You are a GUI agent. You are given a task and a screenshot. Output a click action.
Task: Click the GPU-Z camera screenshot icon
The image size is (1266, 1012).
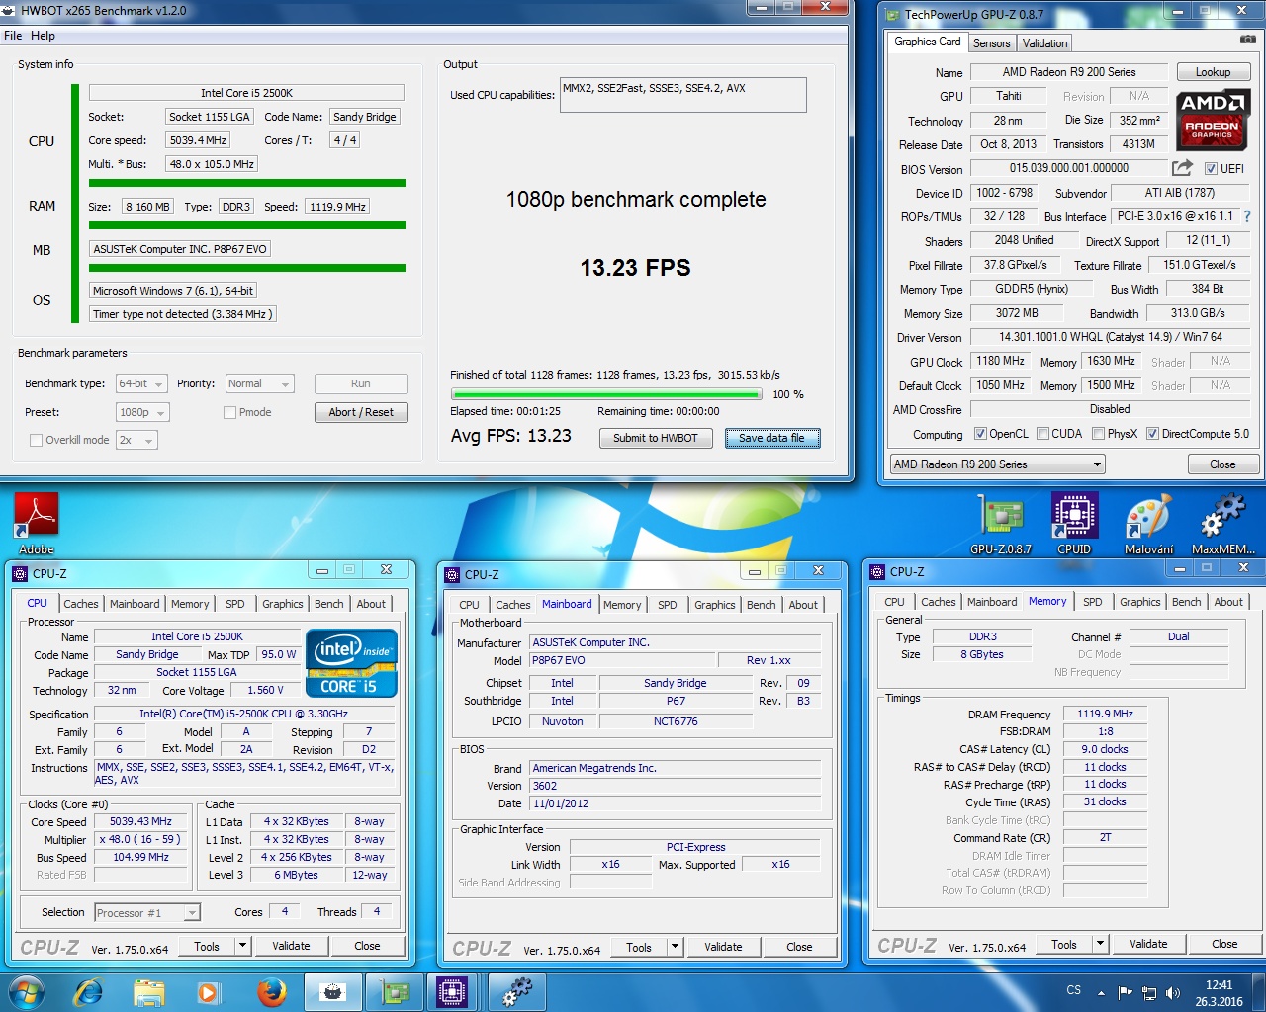1248,40
